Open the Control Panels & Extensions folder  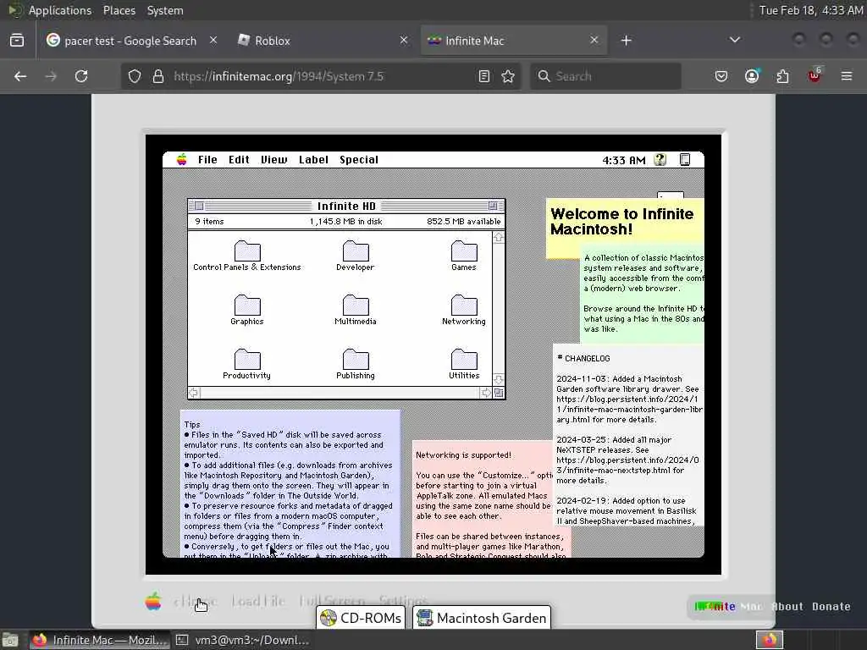[247, 256]
